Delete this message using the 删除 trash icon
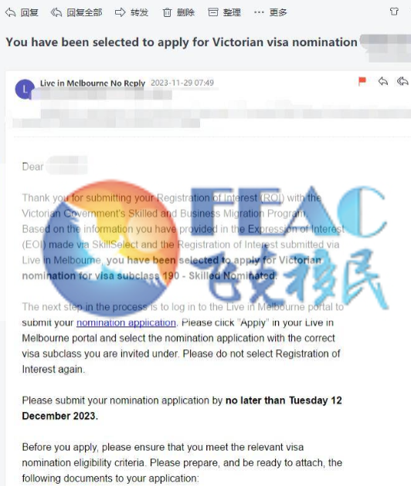The height and width of the screenshot is (486, 411). pos(178,12)
